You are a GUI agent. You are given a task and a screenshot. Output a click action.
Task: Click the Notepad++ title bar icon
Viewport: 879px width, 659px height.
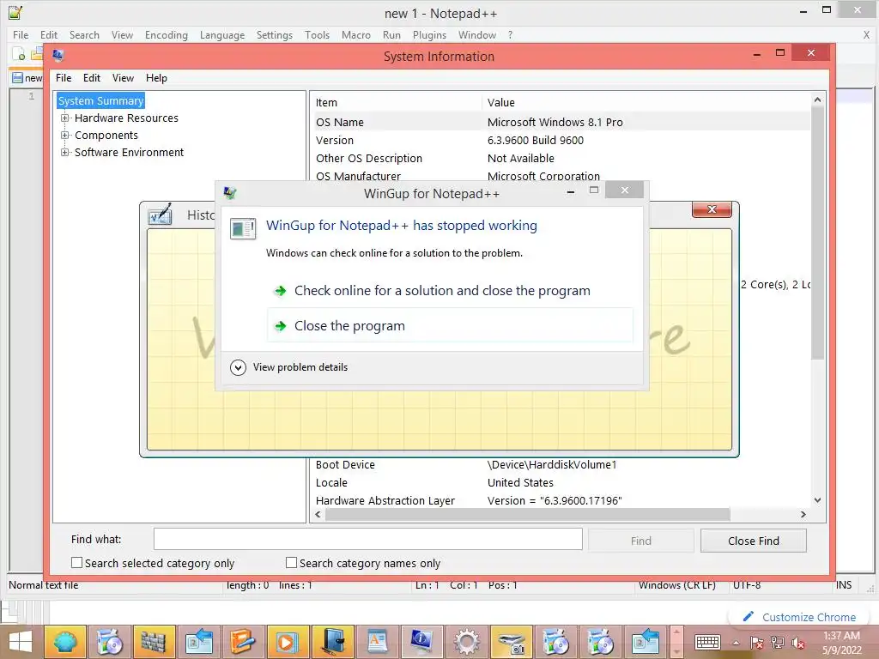click(15, 12)
